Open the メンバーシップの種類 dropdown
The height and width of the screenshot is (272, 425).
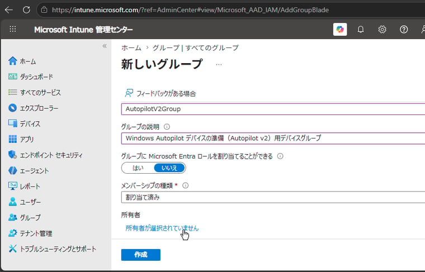click(x=273, y=197)
